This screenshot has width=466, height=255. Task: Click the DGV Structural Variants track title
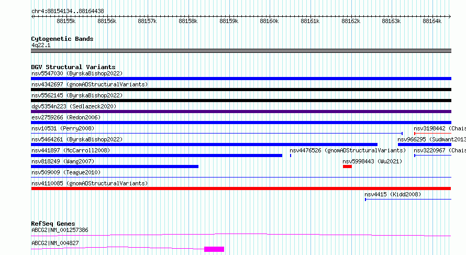[73, 67]
